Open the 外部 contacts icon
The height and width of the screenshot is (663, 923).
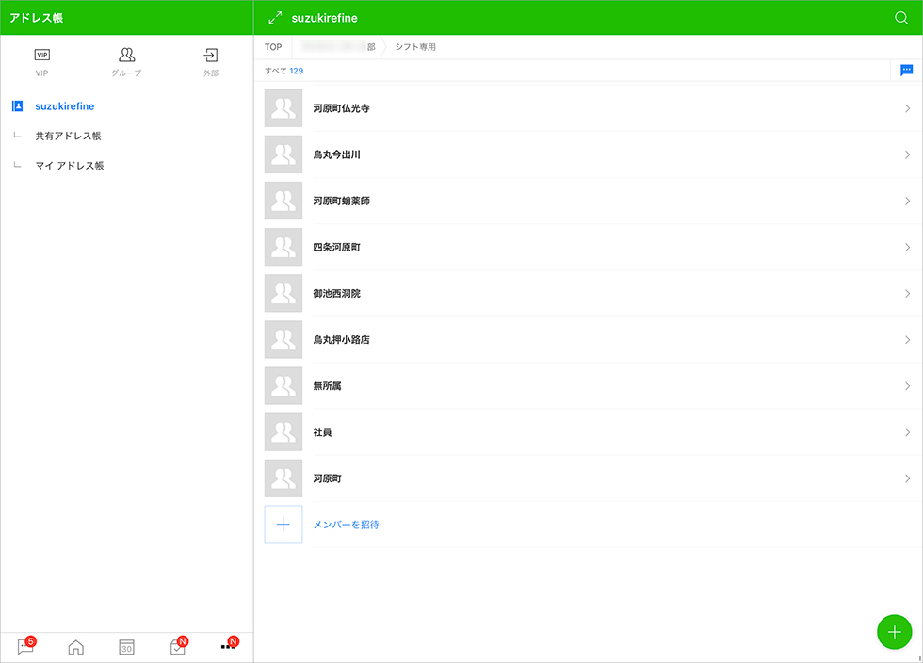[x=210, y=57]
